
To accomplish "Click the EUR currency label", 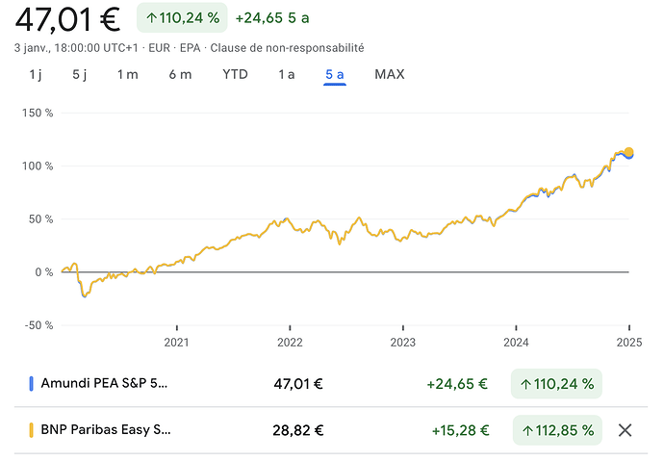I will [x=159, y=48].
